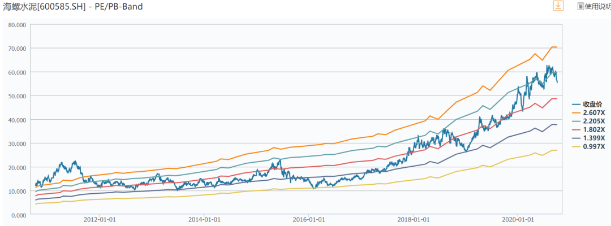
Task: Toggle the 2.607X legend band
Action: tap(588, 113)
